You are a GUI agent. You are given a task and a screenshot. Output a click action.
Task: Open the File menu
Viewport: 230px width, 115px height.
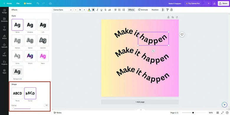18,3
